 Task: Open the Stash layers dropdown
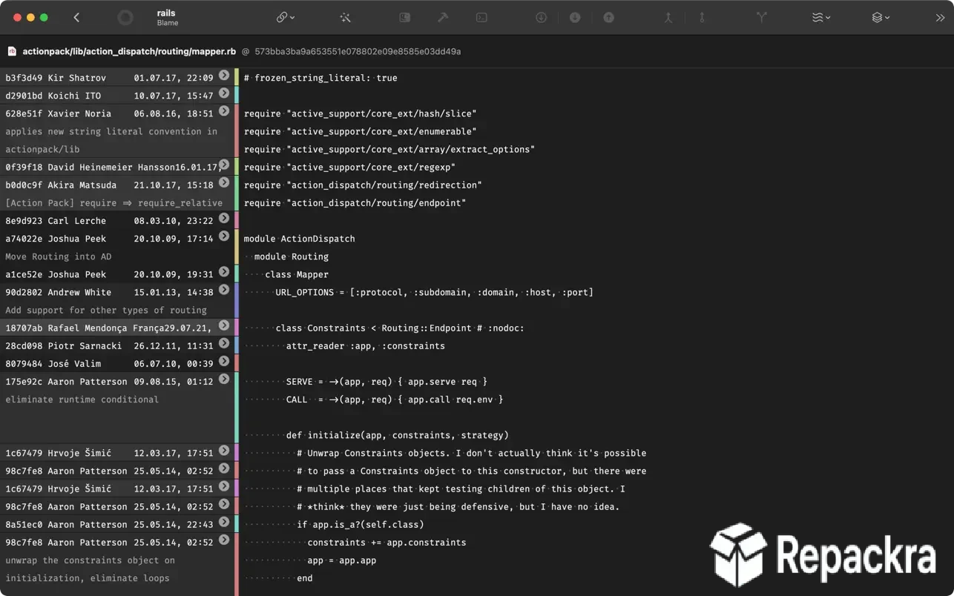point(881,17)
